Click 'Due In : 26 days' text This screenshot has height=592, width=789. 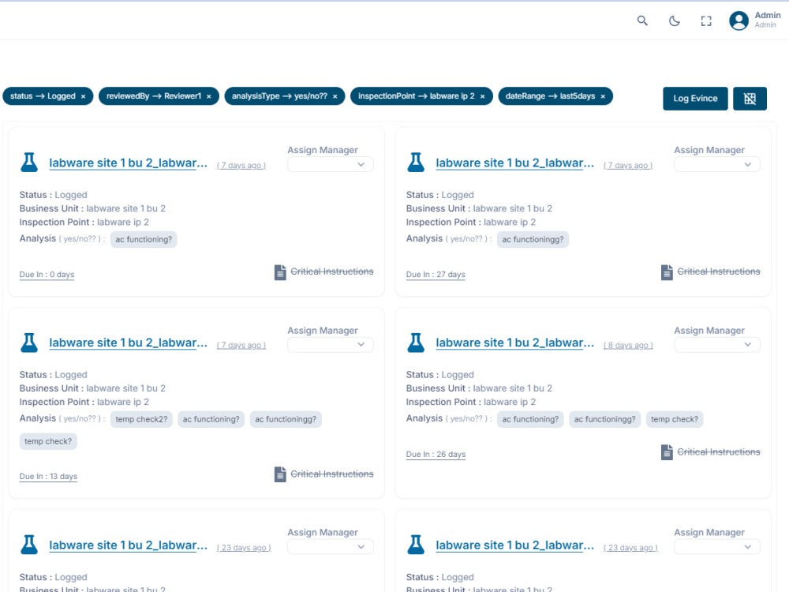tap(436, 454)
